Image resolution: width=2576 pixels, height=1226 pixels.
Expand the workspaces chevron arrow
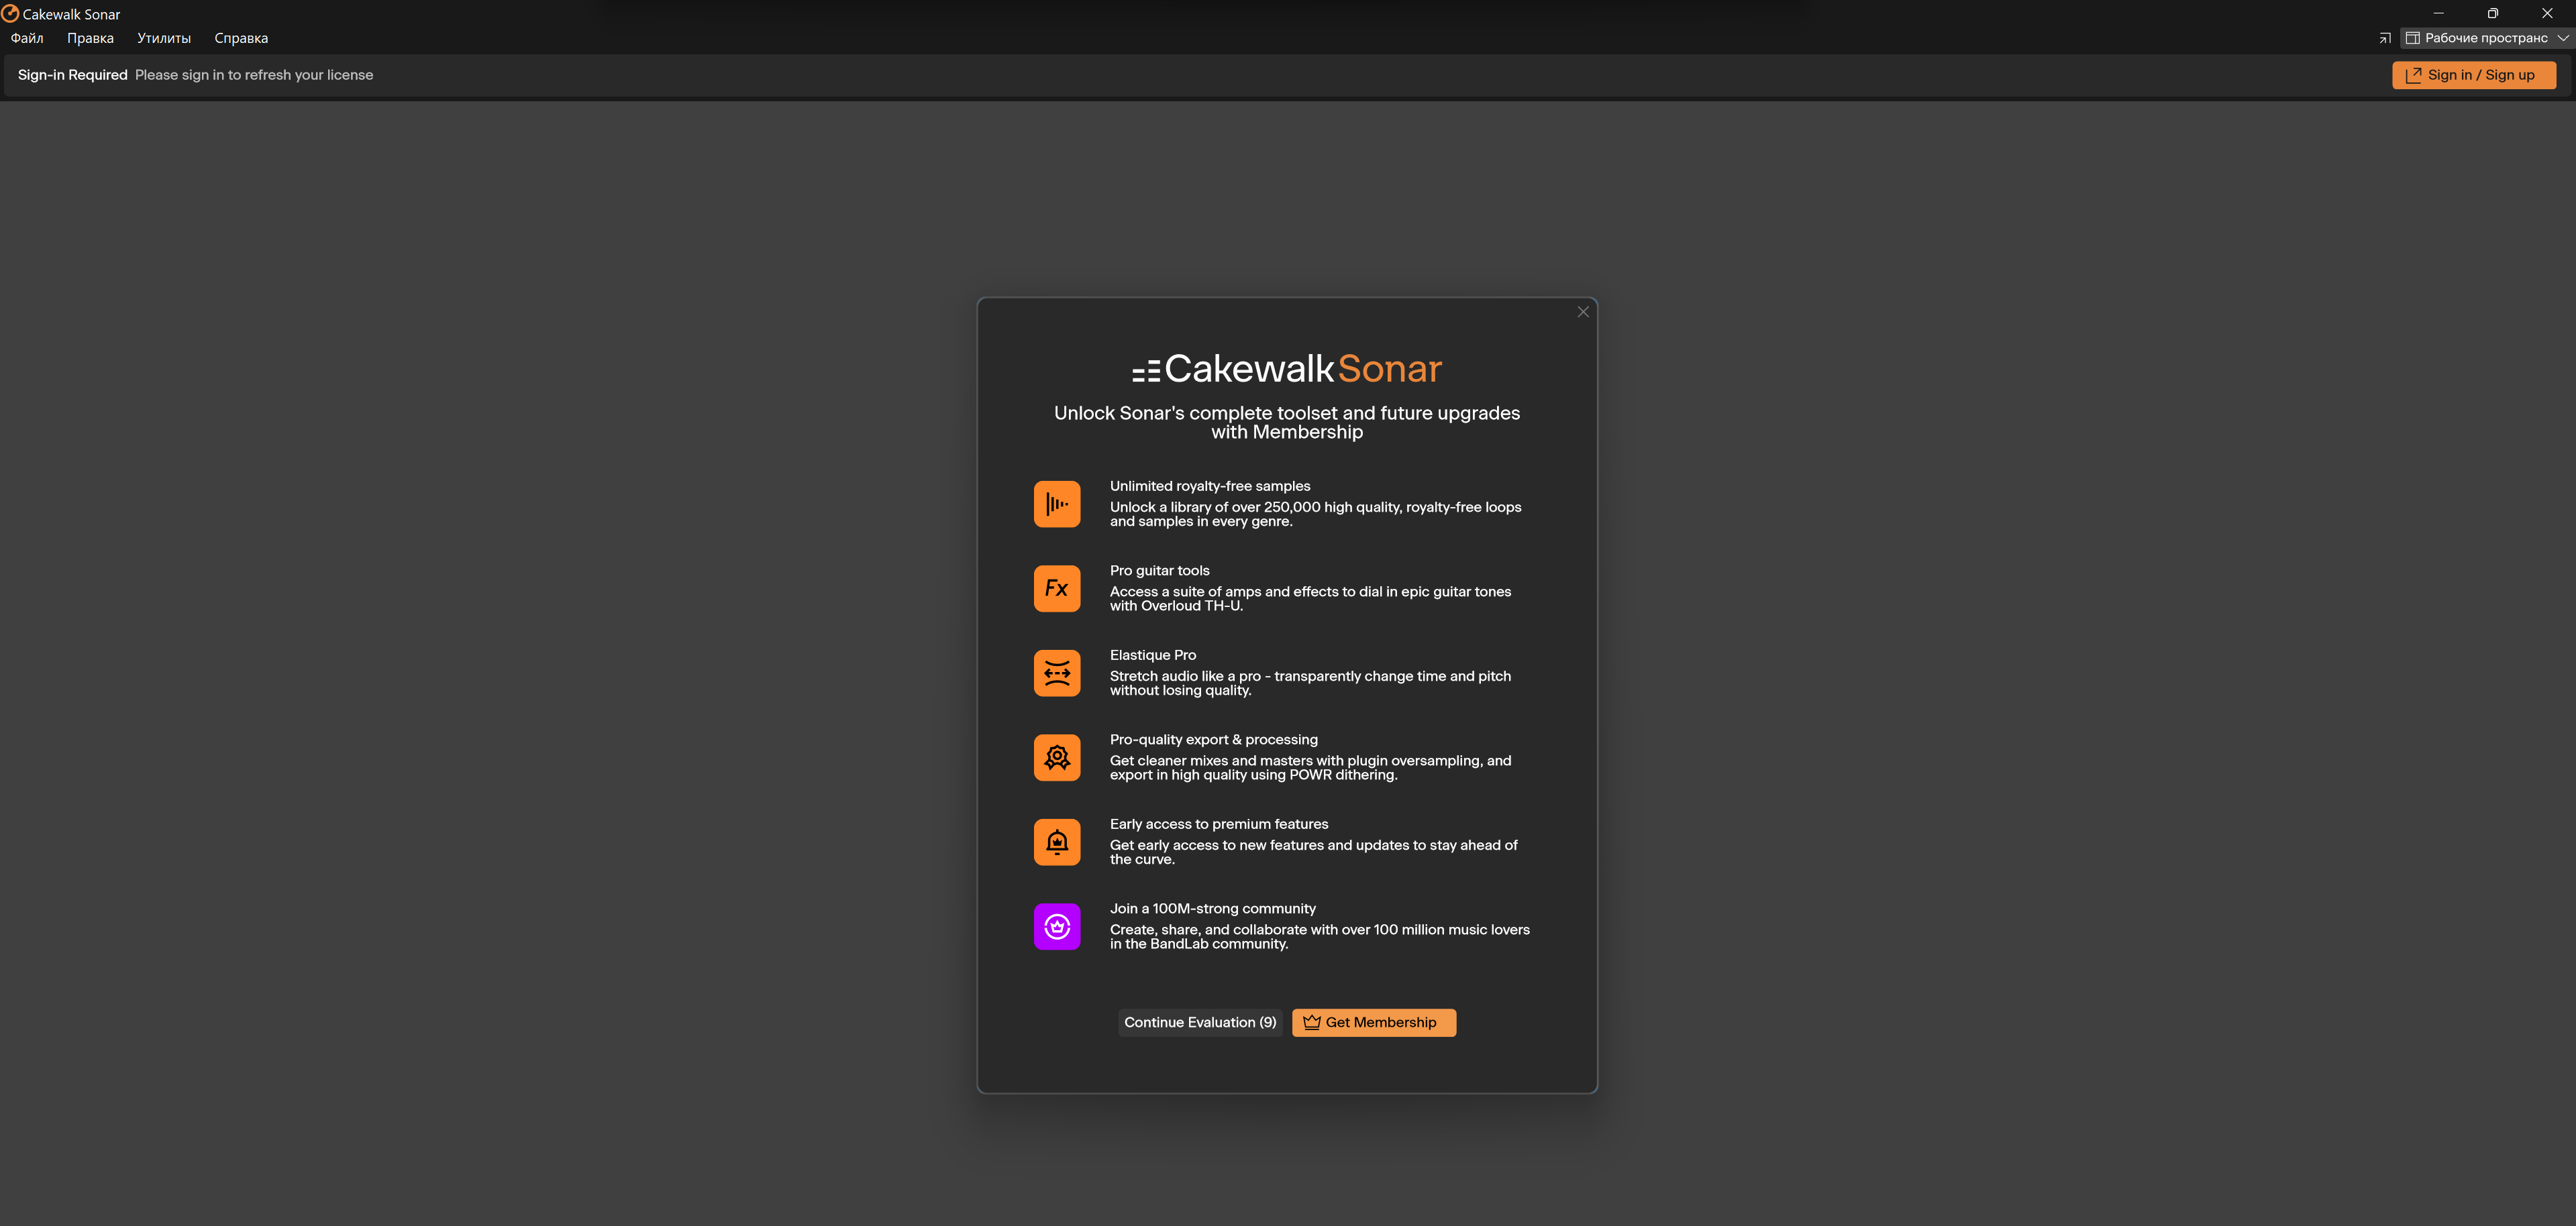tap(2562, 38)
